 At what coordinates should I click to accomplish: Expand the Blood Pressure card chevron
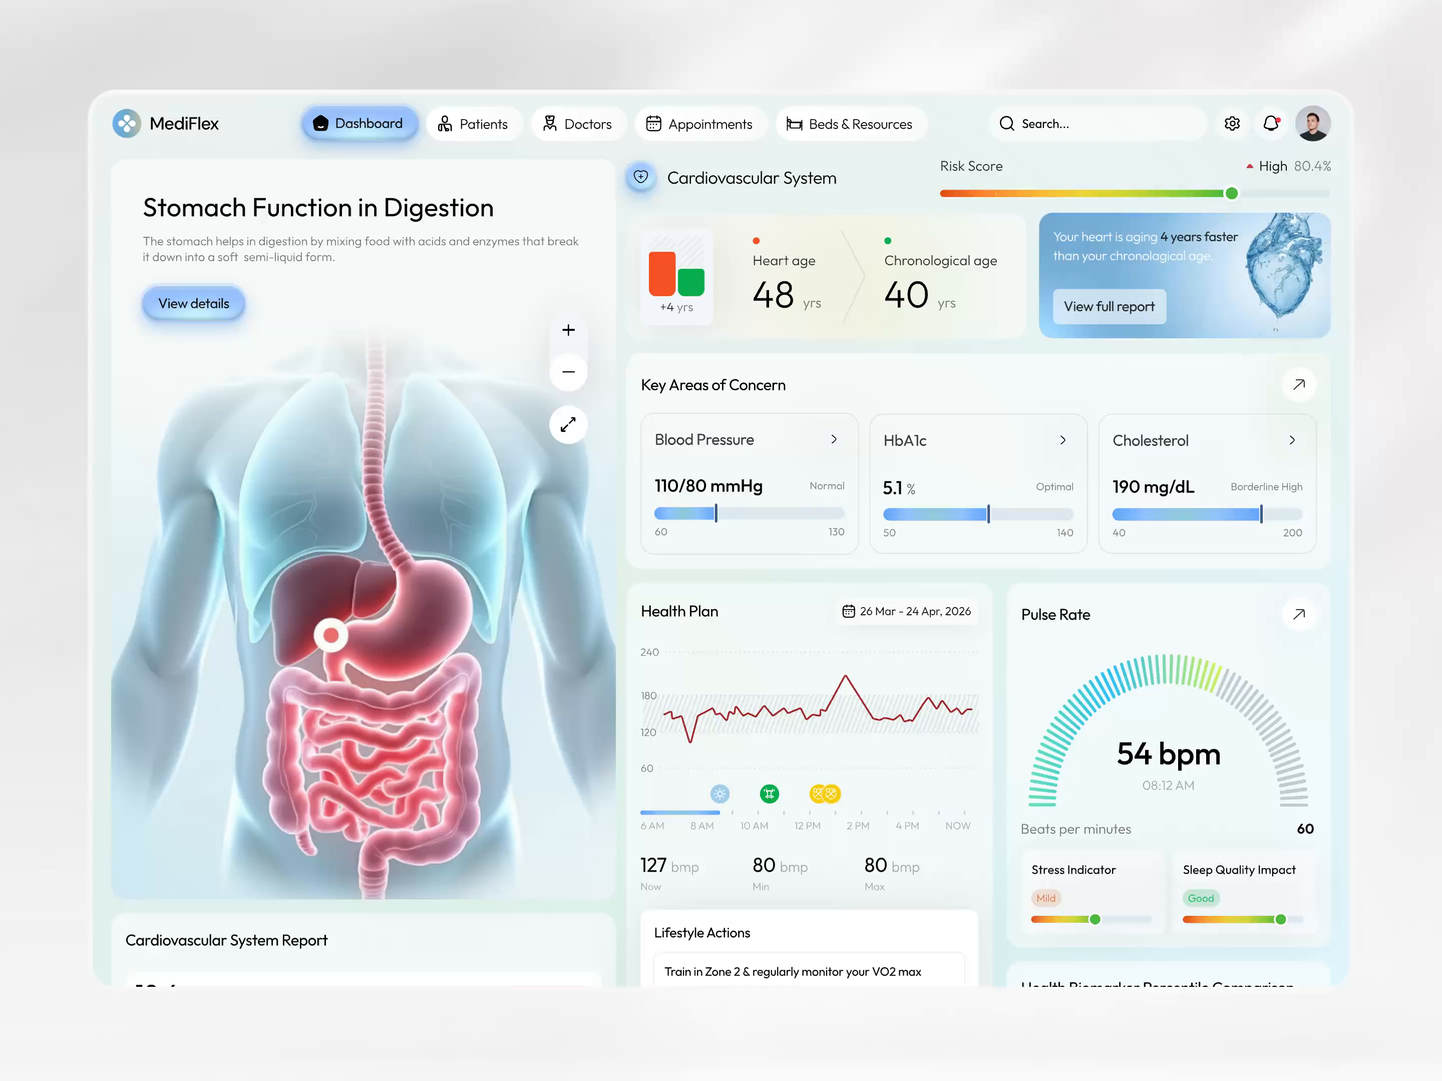tap(834, 440)
